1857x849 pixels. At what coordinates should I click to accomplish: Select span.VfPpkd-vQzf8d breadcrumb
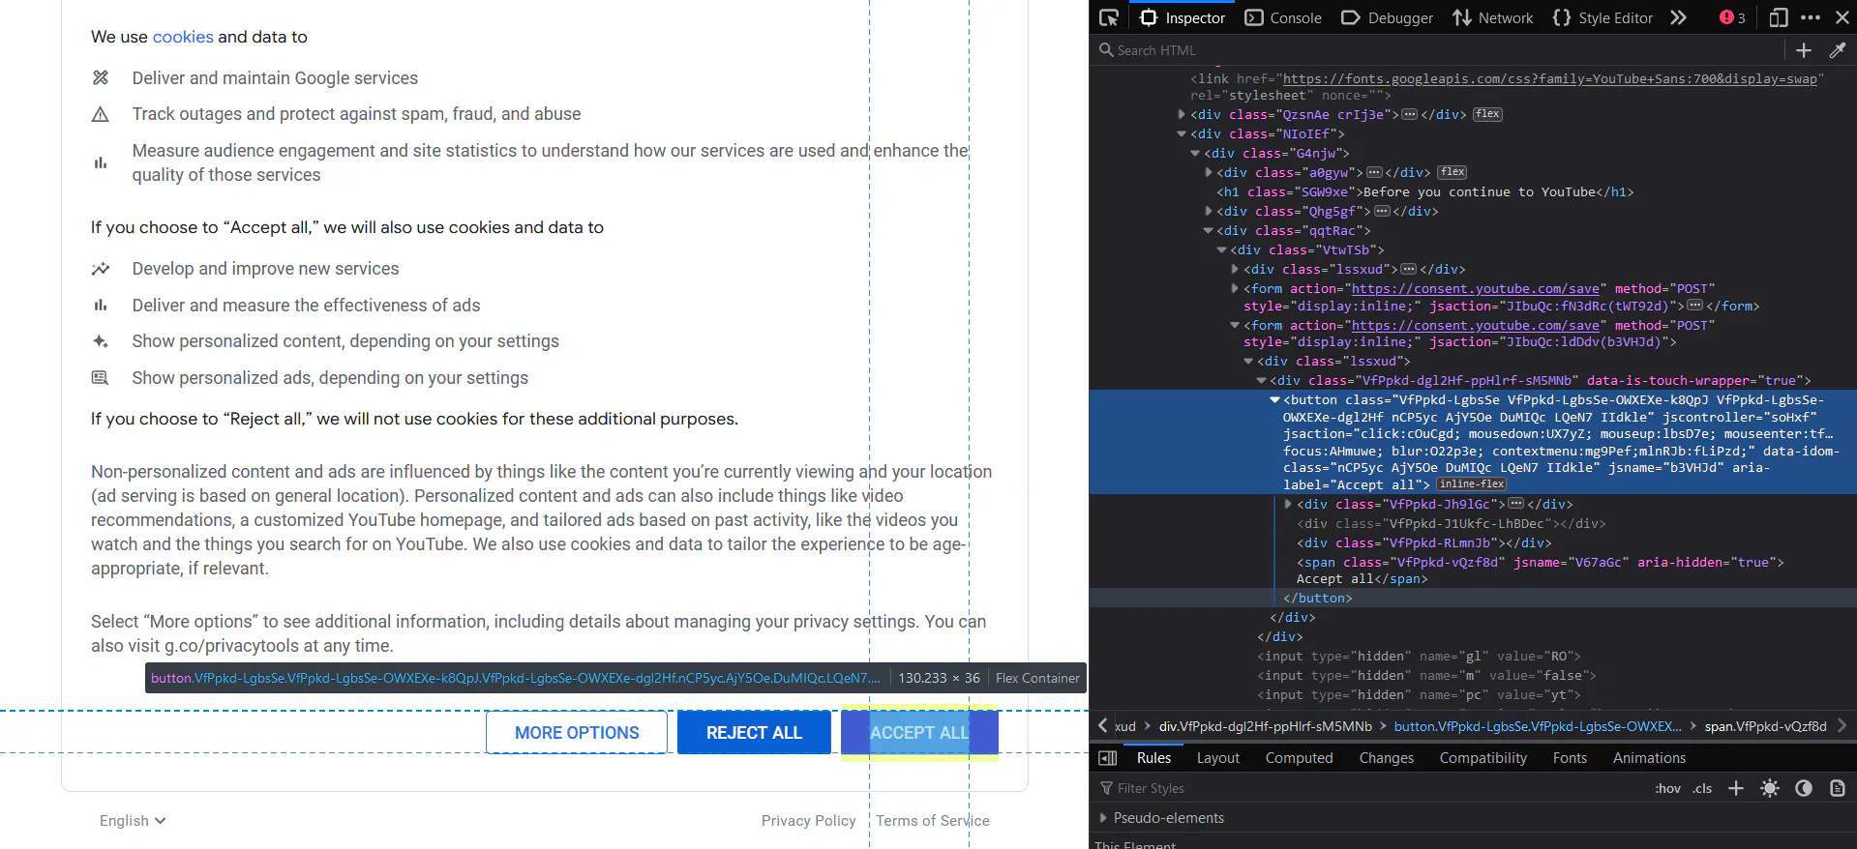click(x=1765, y=726)
